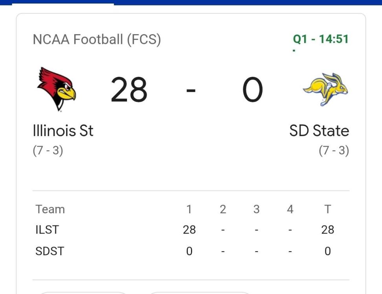382x294 pixels.
Task: Click the Illinois State Redbird logo
Action: 56,89
